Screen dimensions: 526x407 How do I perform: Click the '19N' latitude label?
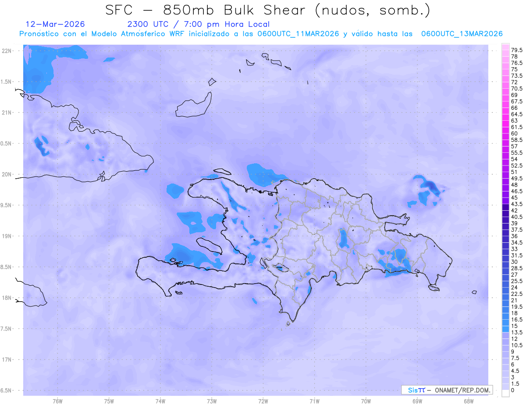click(7, 236)
